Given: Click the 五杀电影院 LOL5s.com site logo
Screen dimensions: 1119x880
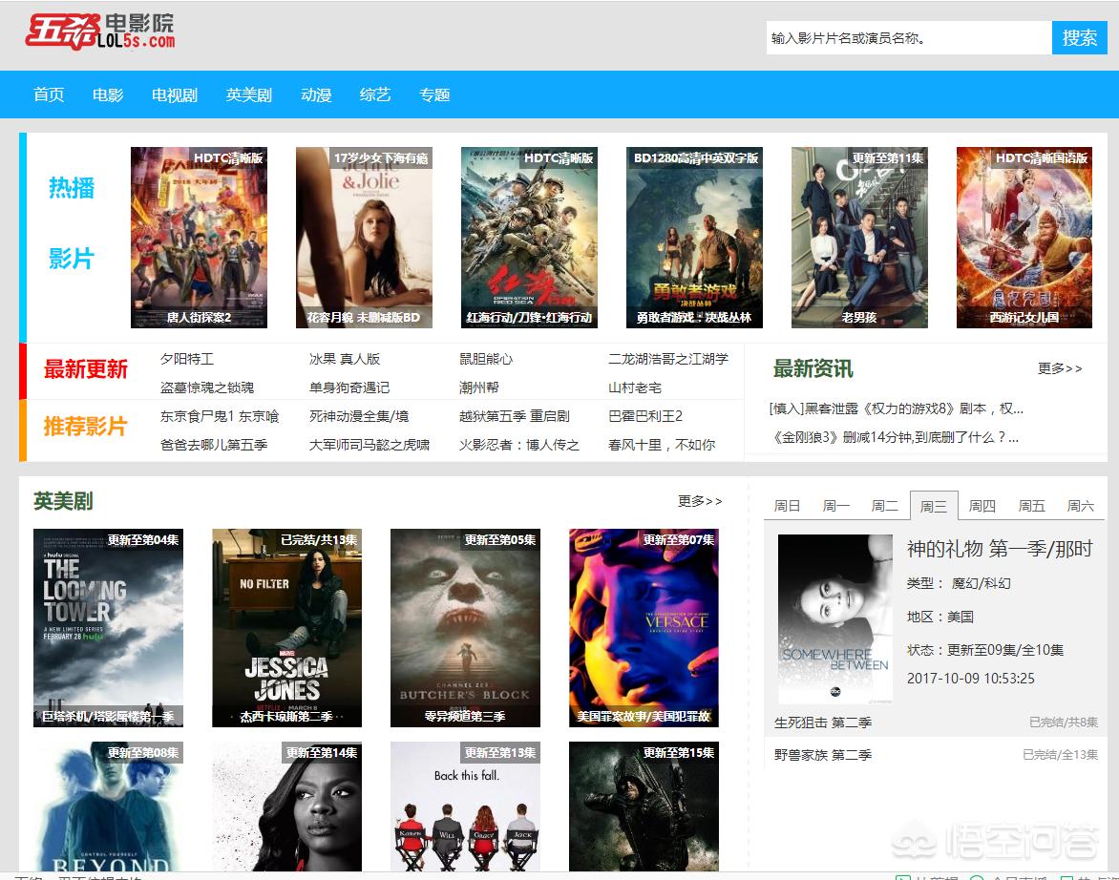Looking at the screenshot, I should [x=100, y=32].
